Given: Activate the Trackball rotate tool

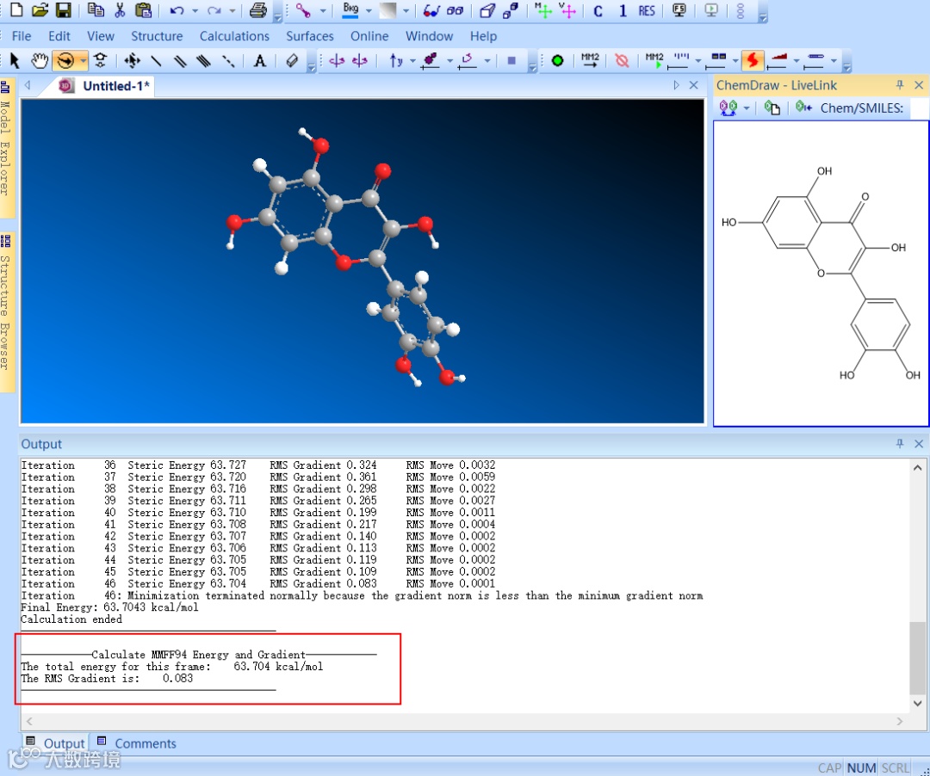Looking at the screenshot, I should pyautogui.click(x=65, y=60).
